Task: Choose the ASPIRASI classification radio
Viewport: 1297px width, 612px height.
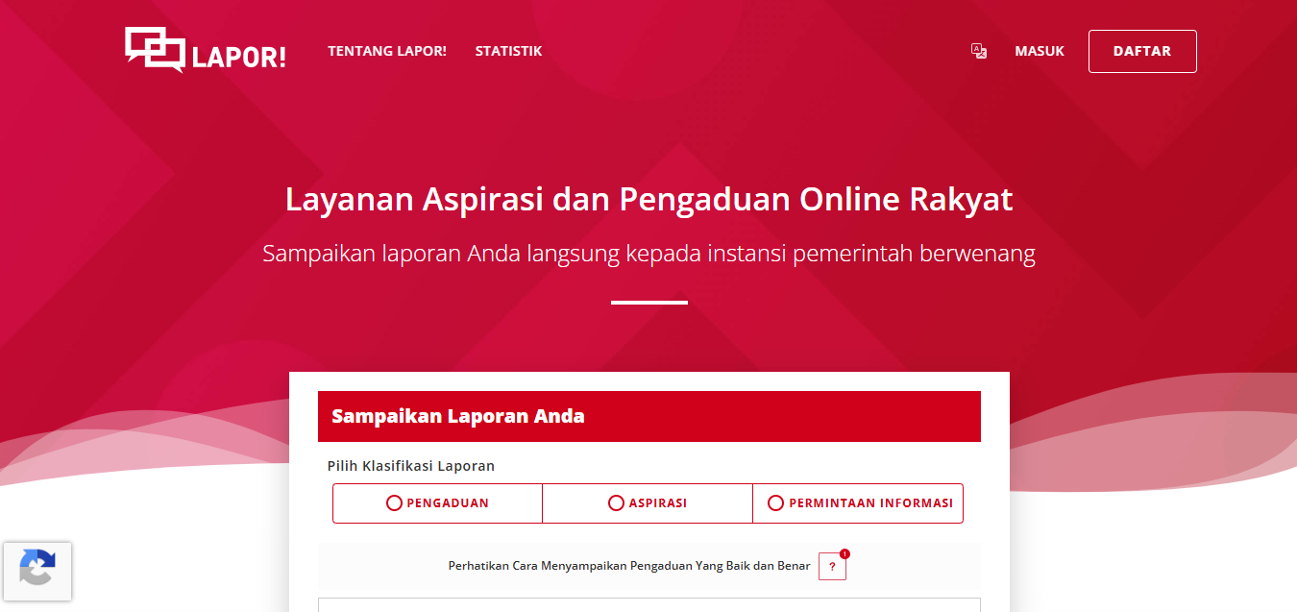Action: pos(615,502)
